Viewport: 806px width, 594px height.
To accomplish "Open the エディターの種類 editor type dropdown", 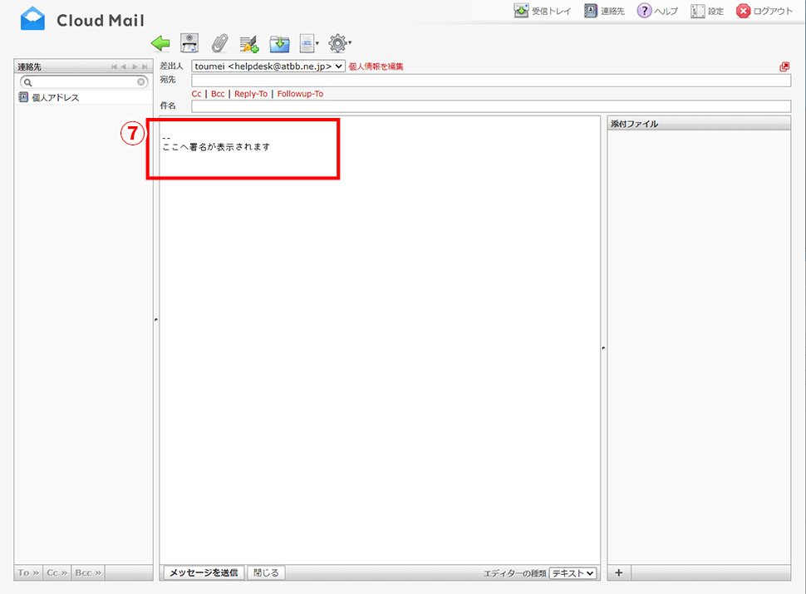I will pyautogui.click(x=573, y=572).
